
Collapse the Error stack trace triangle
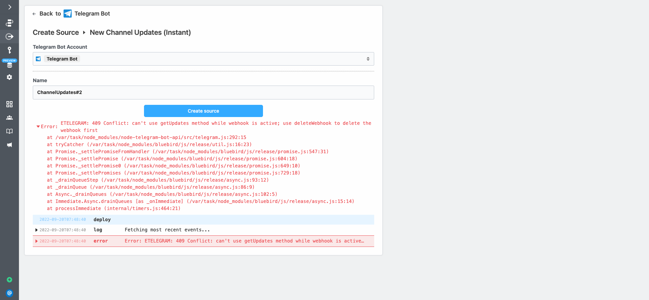click(x=38, y=126)
